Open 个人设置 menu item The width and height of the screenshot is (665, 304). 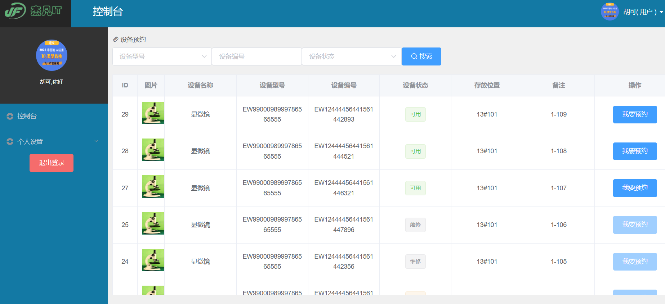pos(54,142)
